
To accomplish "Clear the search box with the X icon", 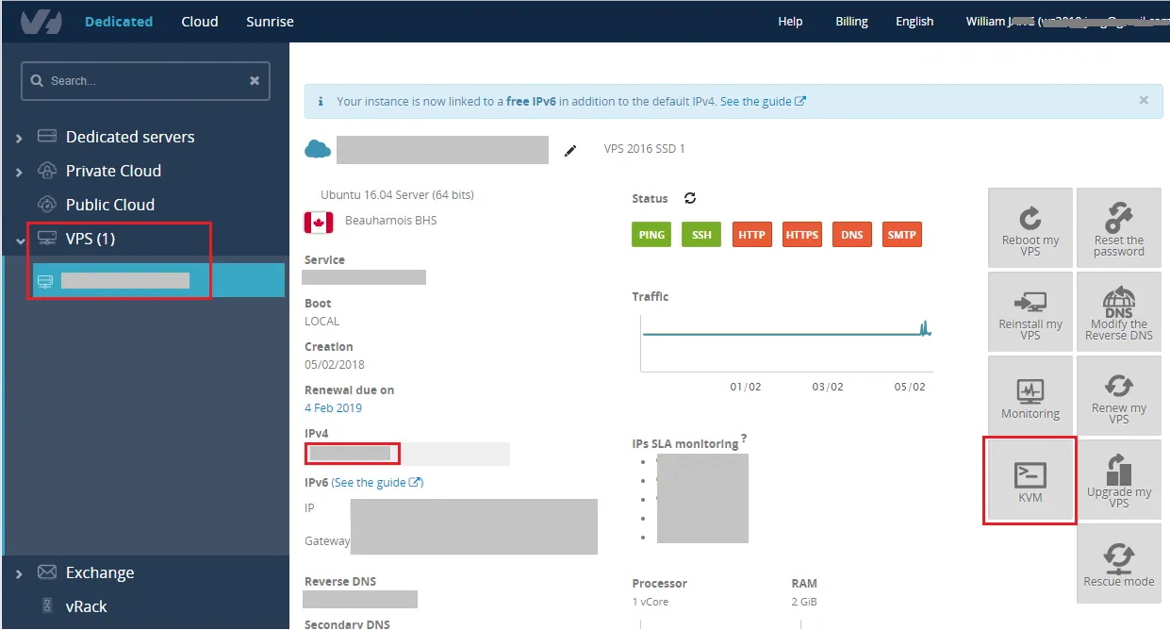I will 255,81.
